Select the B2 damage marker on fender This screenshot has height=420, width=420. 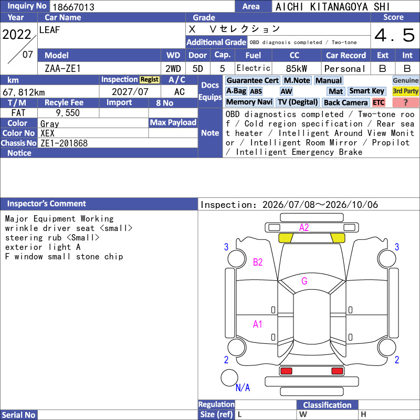258,262
